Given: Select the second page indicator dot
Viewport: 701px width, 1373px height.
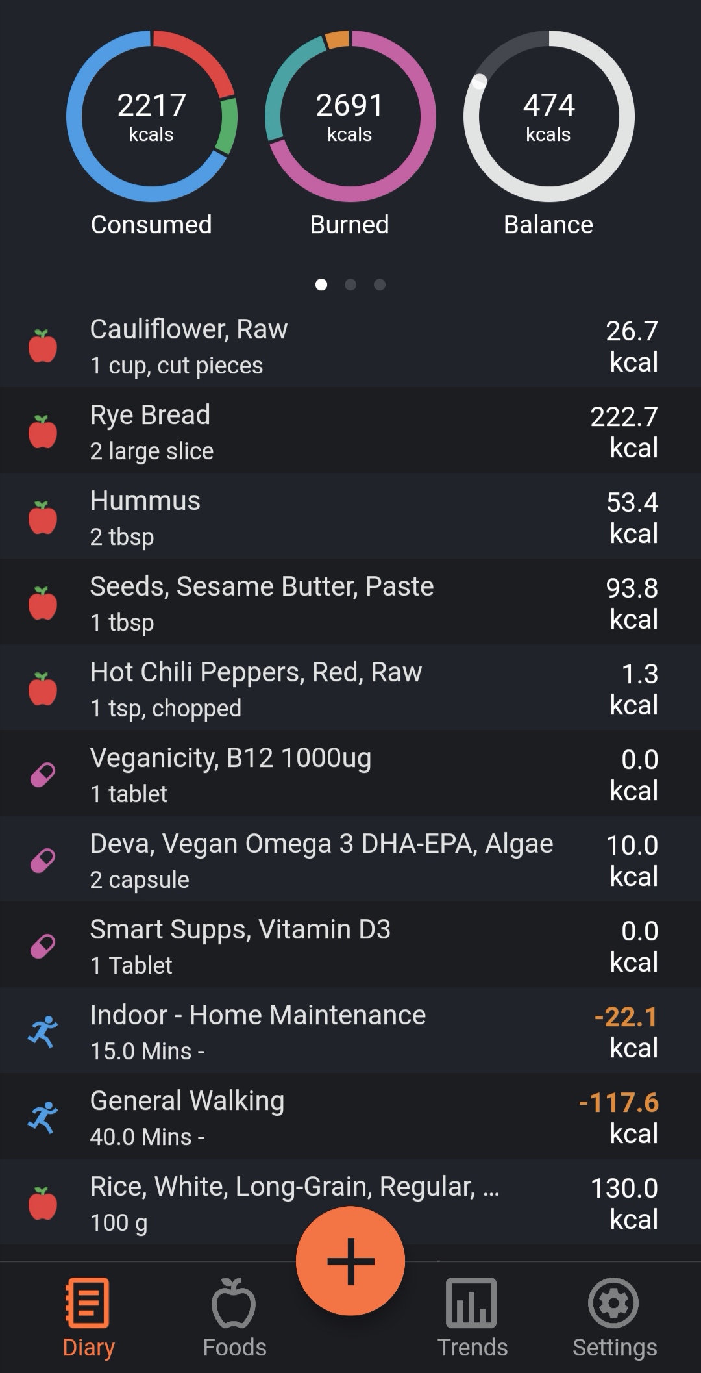Looking at the screenshot, I should point(350,284).
